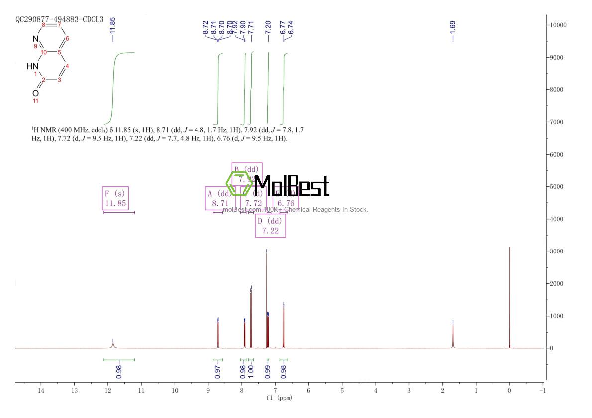The height and width of the screenshot is (418, 592).
Task: Click the -1 tick on the ppm axis
Action: (x=543, y=391)
